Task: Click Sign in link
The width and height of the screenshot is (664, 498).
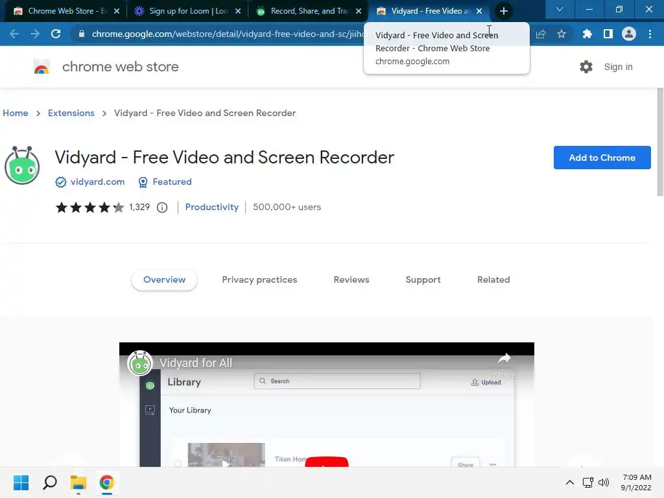Action: 618,67
